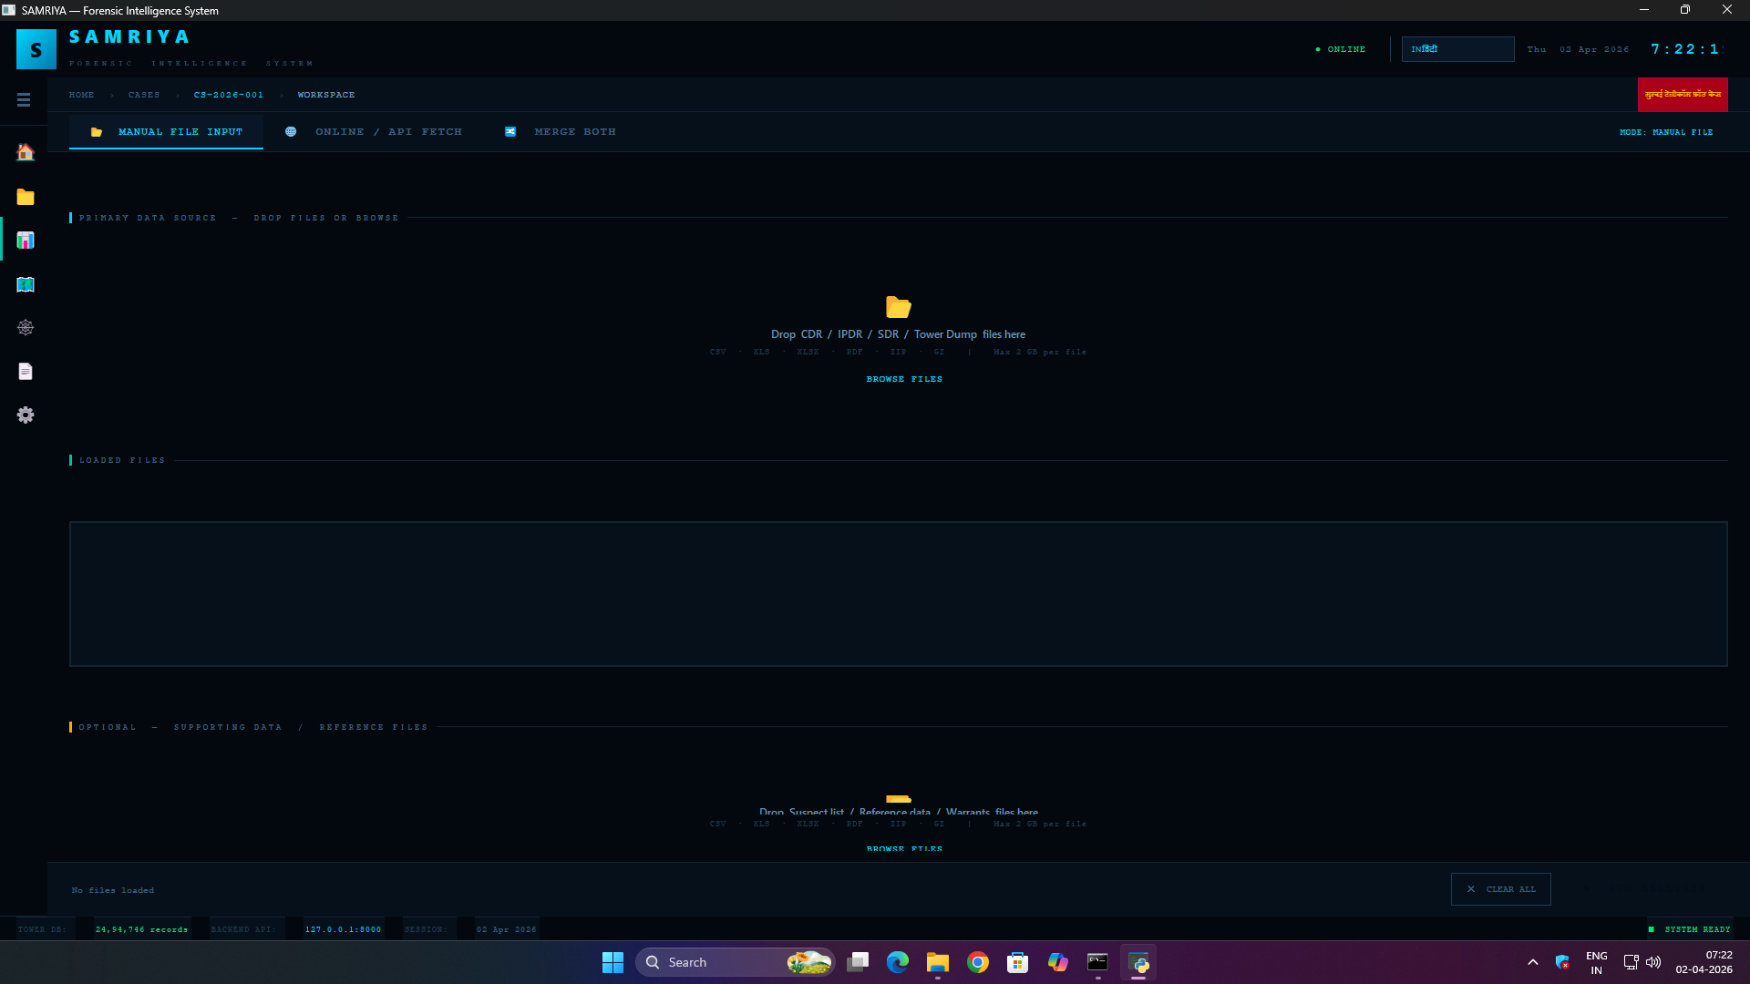
Task: Open the language selector dropdown
Action: [x=1457, y=49]
